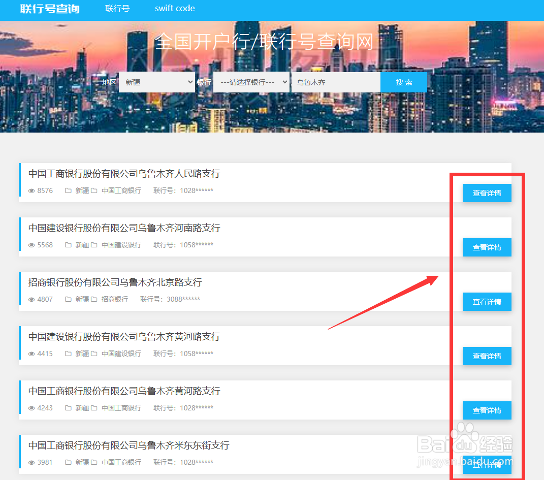The width and height of the screenshot is (544, 480).
Task: Click the eye icon beside 3981 views
Action: coord(31,462)
